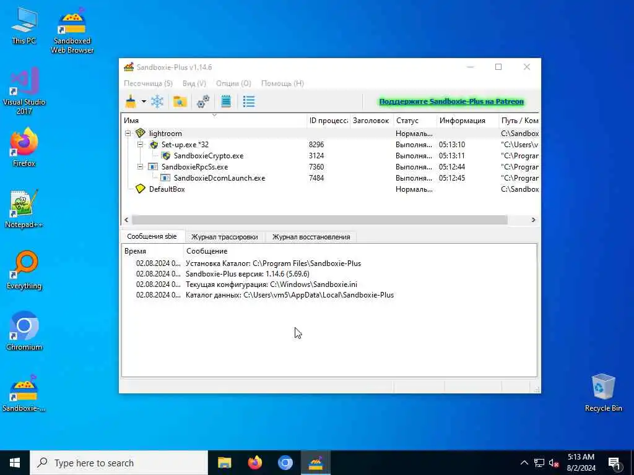Select the Каталог данных message row
The image size is (634, 475).
pyautogui.click(x=329, y=295)
